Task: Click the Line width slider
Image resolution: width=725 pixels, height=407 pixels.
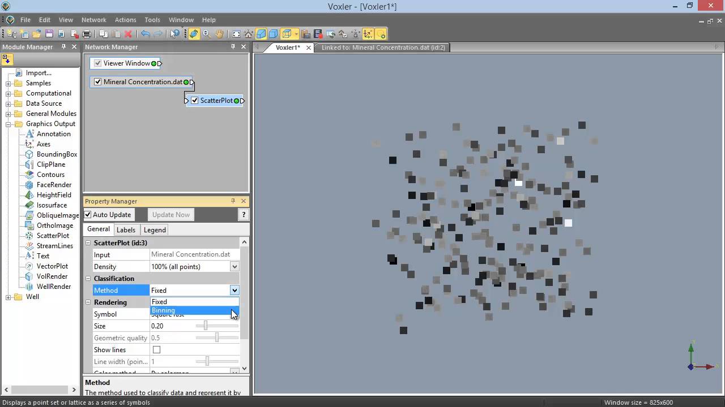Action: click(217, 362)
